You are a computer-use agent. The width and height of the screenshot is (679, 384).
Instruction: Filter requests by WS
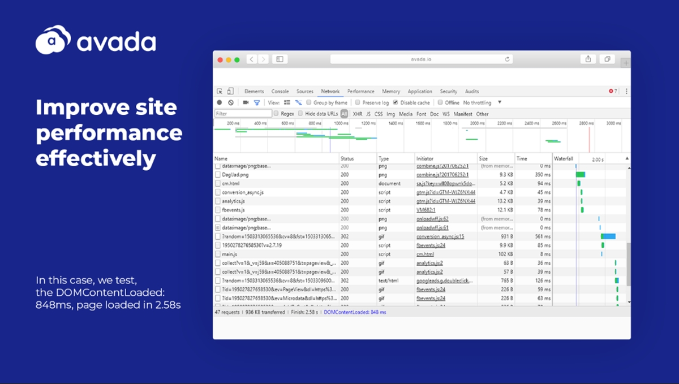(446, 114)
